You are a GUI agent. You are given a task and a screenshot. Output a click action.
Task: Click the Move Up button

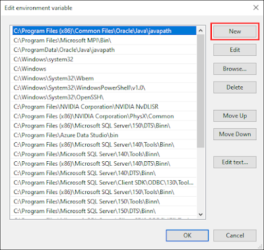click(x=235, y=116)
